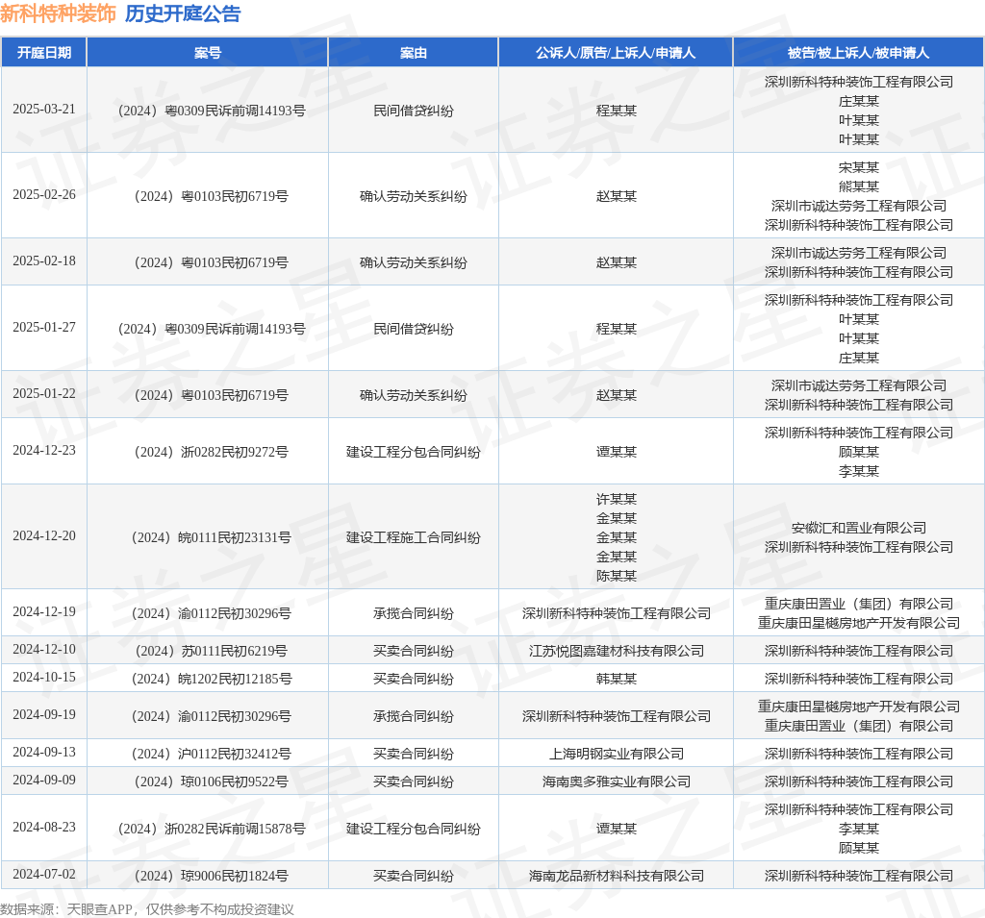
Task: Select the date cell '2024-09-09'
Action: tap(44, 780)
